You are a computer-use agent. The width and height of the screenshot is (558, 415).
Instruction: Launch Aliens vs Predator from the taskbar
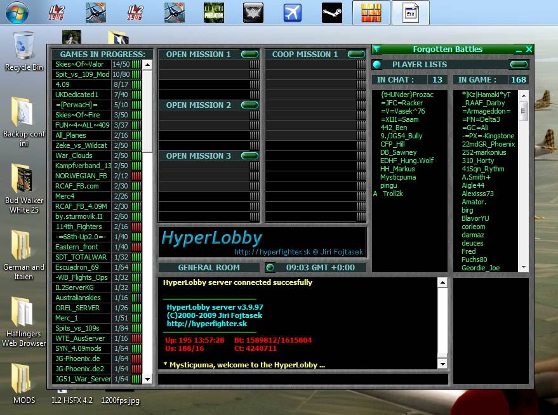click(x=214, y=13)
